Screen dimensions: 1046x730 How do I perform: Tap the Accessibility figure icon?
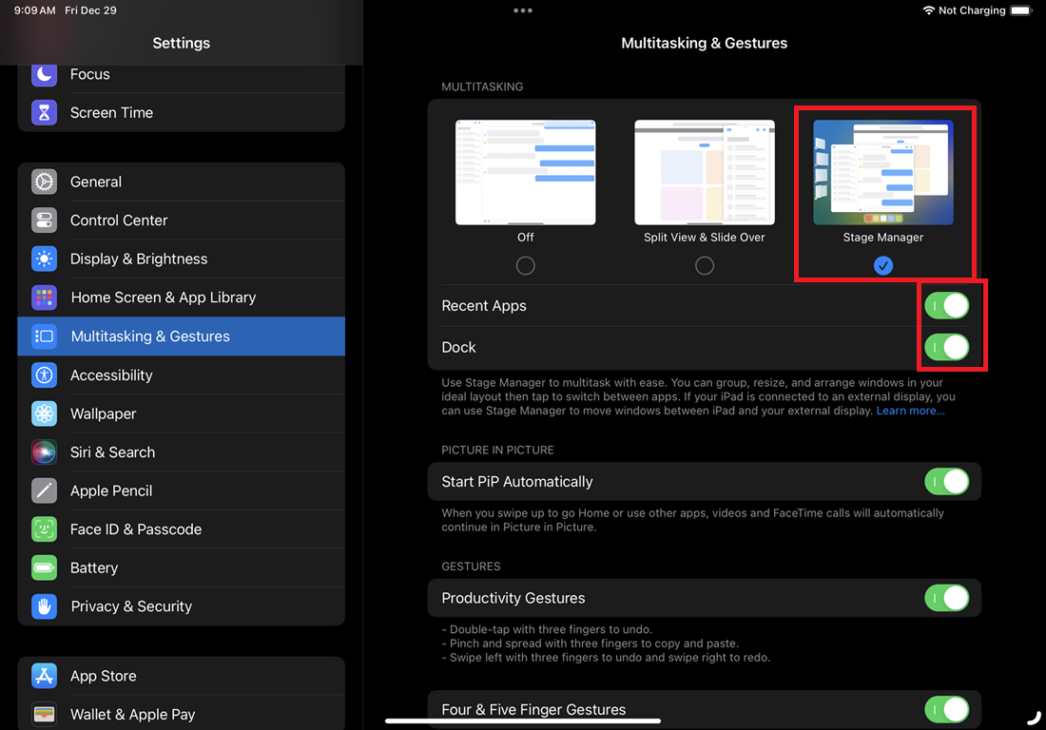(x=44, y=375)
